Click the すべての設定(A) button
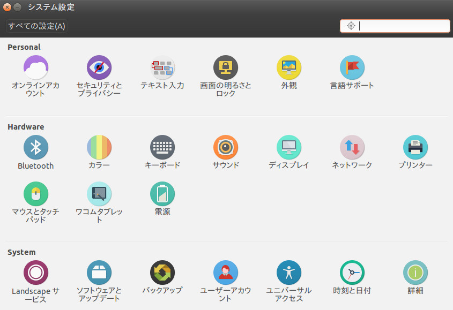Image resolution: width=453 pixels, height=310 pixels. [35, 25]
